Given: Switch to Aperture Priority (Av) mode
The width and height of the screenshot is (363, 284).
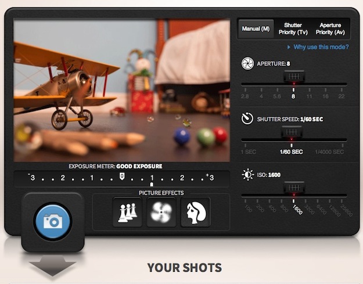Looking at the screenshot, I should click(x=331, y=29).
